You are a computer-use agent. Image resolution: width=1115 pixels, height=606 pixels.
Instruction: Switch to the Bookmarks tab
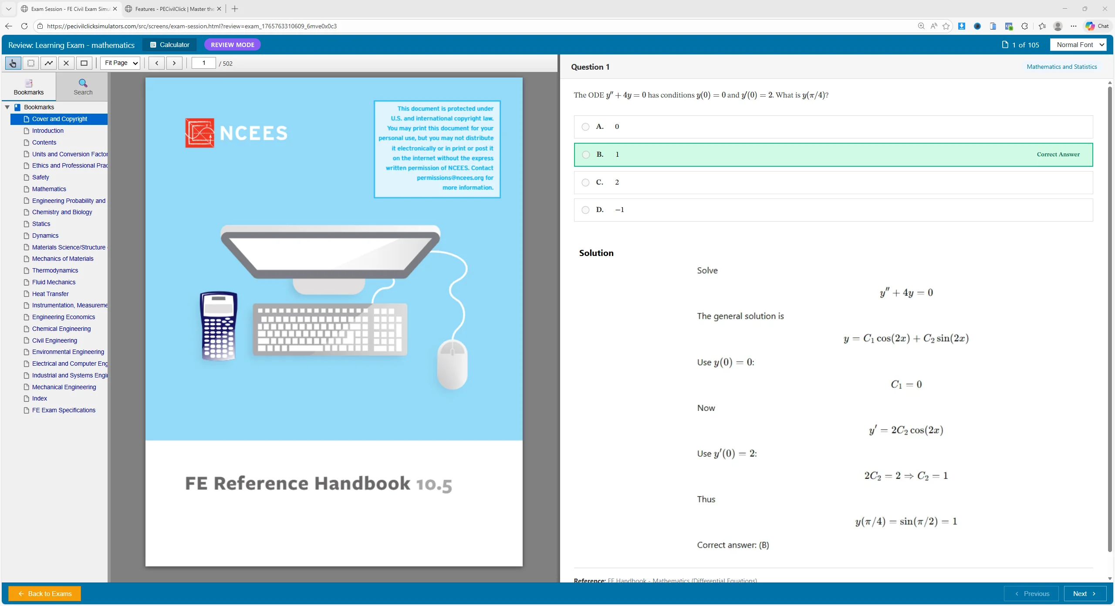29,87
